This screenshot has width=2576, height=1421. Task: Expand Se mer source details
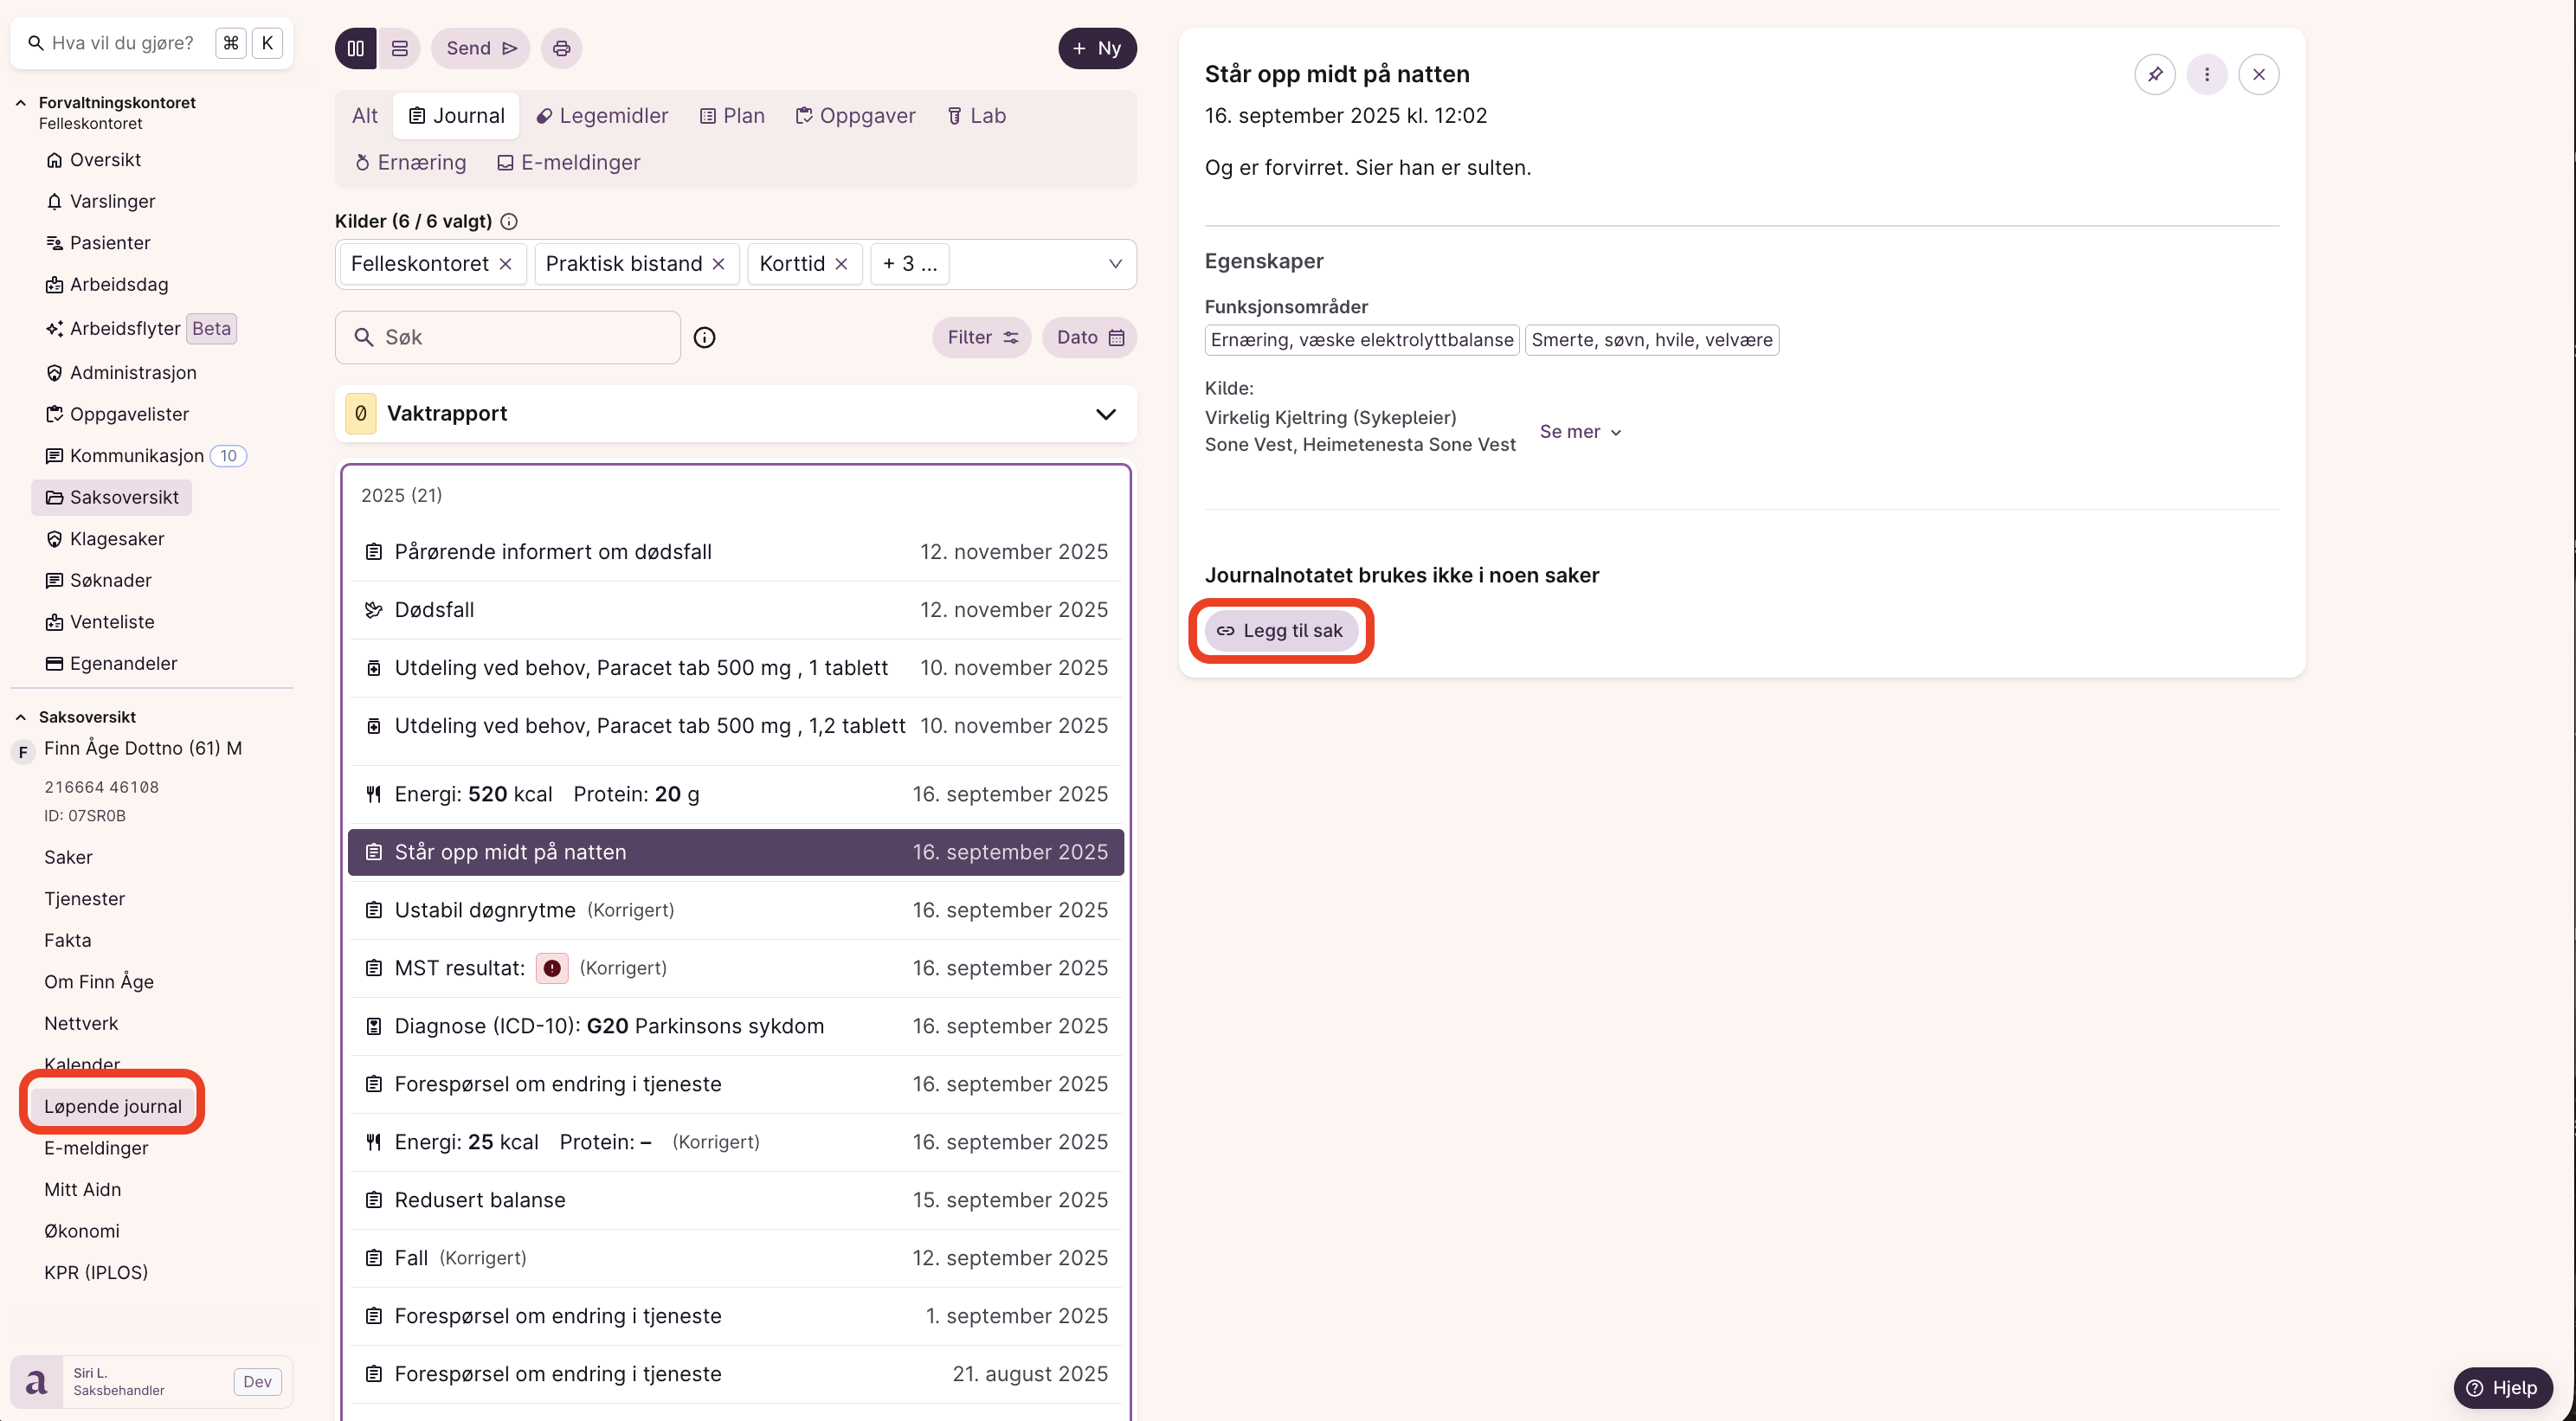point(1579,431)
